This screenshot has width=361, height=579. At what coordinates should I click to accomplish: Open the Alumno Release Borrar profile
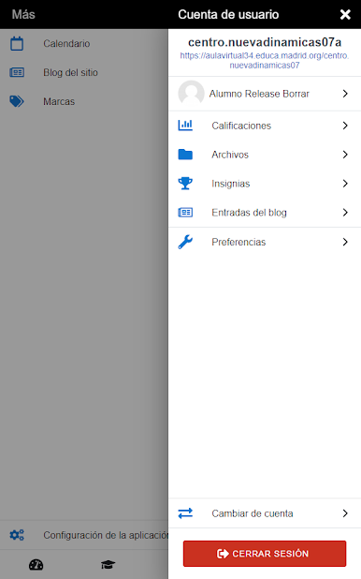[x=265, y=94]
